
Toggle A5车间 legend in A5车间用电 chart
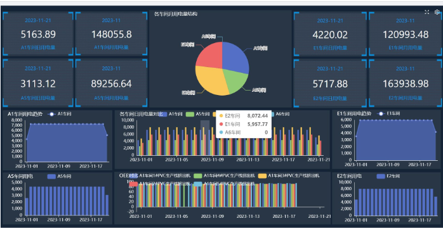59,177
